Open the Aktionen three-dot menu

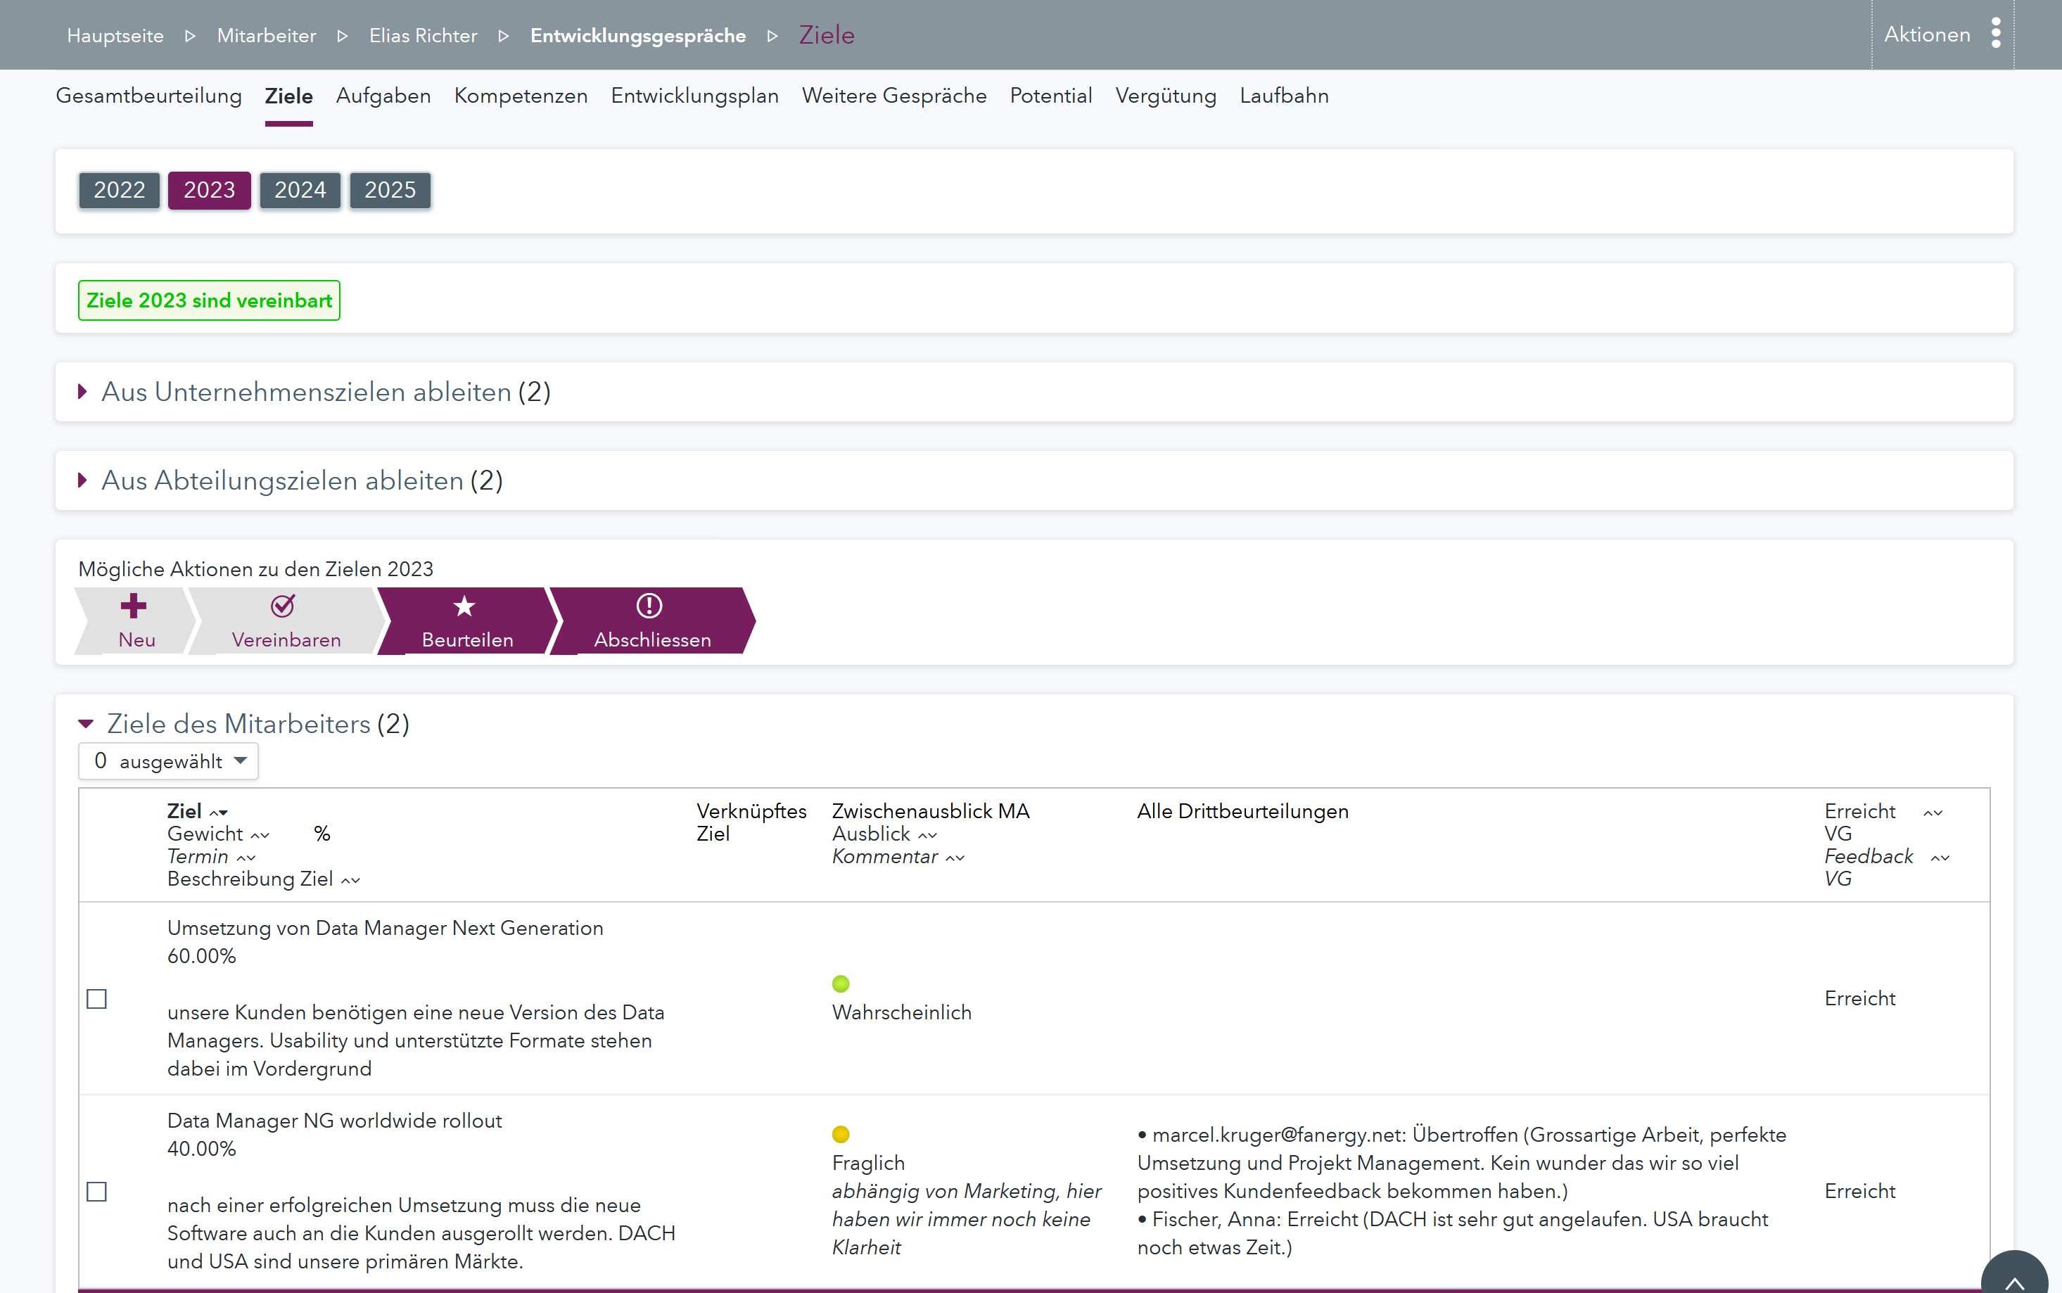coord(1995,34)
